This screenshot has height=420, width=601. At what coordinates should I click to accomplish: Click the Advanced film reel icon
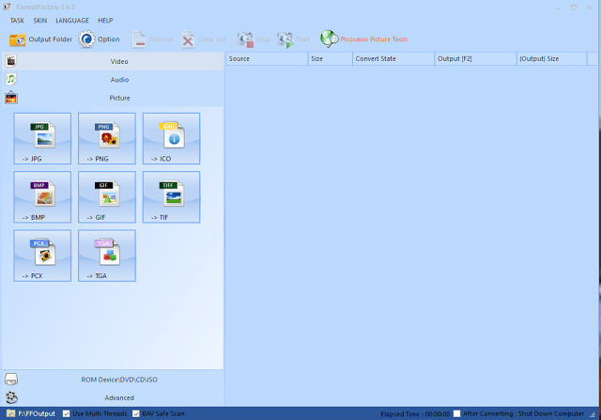pos(11,397)
